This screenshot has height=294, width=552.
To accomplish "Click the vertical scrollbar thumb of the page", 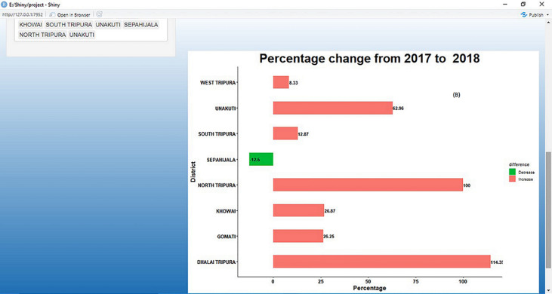I will tap(548, 210).
